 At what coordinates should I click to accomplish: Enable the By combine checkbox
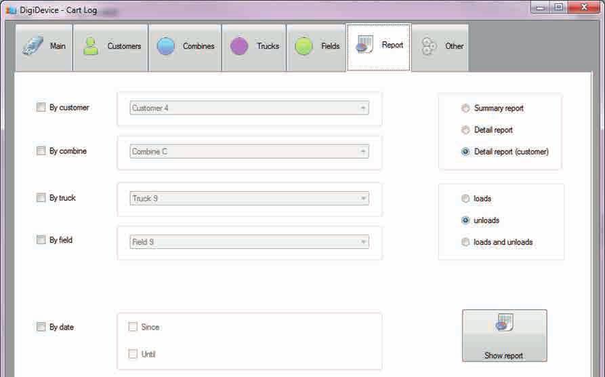pos(41,151)
